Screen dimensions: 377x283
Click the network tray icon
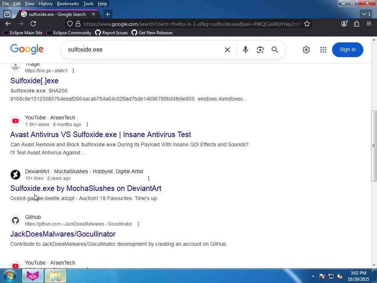[x=331, y=276]
